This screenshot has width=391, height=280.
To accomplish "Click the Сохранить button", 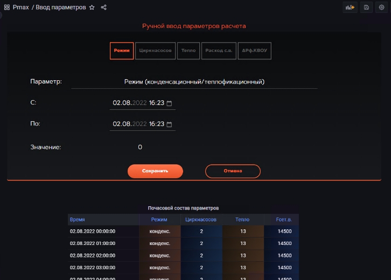I will tap(155, 171).
